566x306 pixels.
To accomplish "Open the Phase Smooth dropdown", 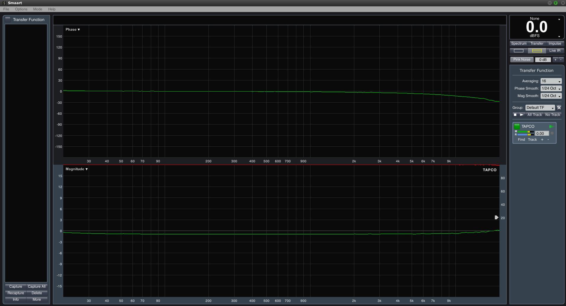I will click(551, 88).
